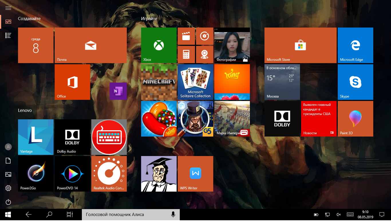The width and height of the screenshot is (391, 222).
Task: Check the battery tray icon
Action: tap(316, 215)
